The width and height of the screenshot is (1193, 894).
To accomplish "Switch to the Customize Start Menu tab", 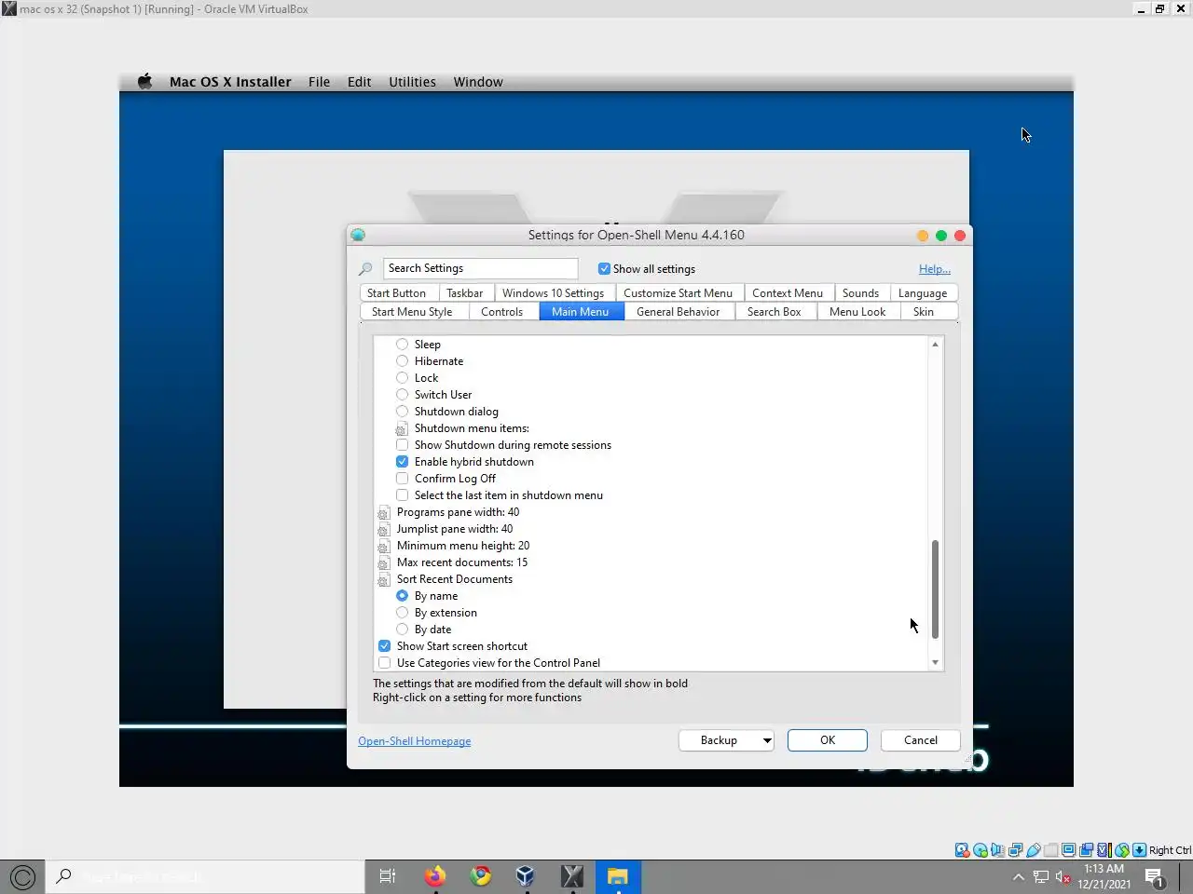I will point(678,292).
